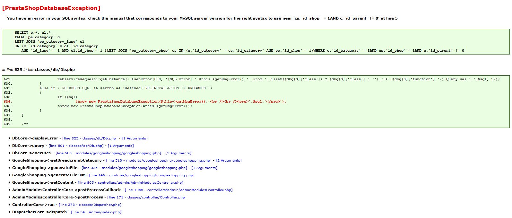512x218 pixels.
Task: Show the 2 Arguments for getBreadcrumbCategory
Action: [229, 161]
